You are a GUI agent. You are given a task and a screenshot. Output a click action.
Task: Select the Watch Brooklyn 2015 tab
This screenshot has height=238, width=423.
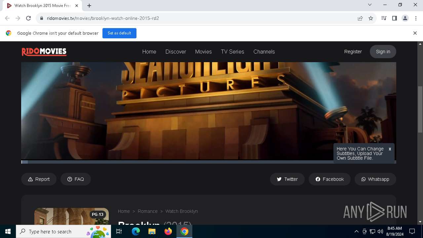point(42,6)
